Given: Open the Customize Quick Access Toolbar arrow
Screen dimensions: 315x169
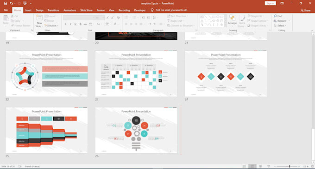Looking at the screenshot, I should tap(31, 3).
